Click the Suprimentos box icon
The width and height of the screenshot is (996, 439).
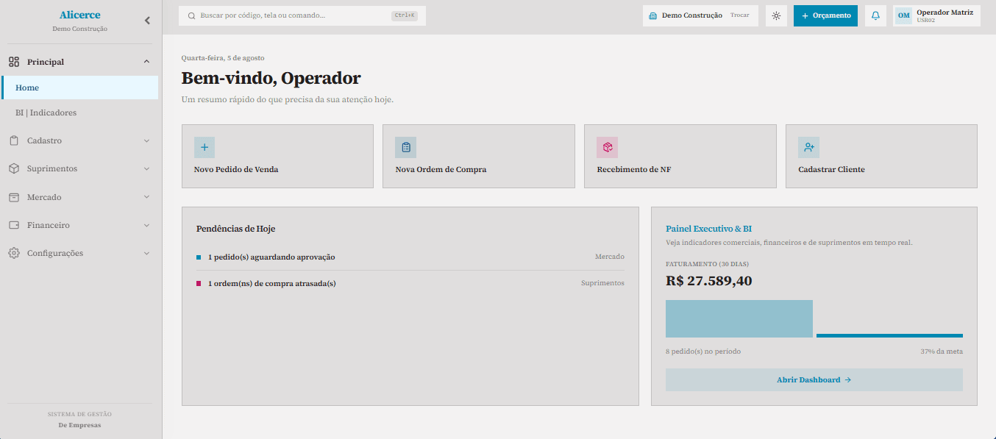(14, 168)
